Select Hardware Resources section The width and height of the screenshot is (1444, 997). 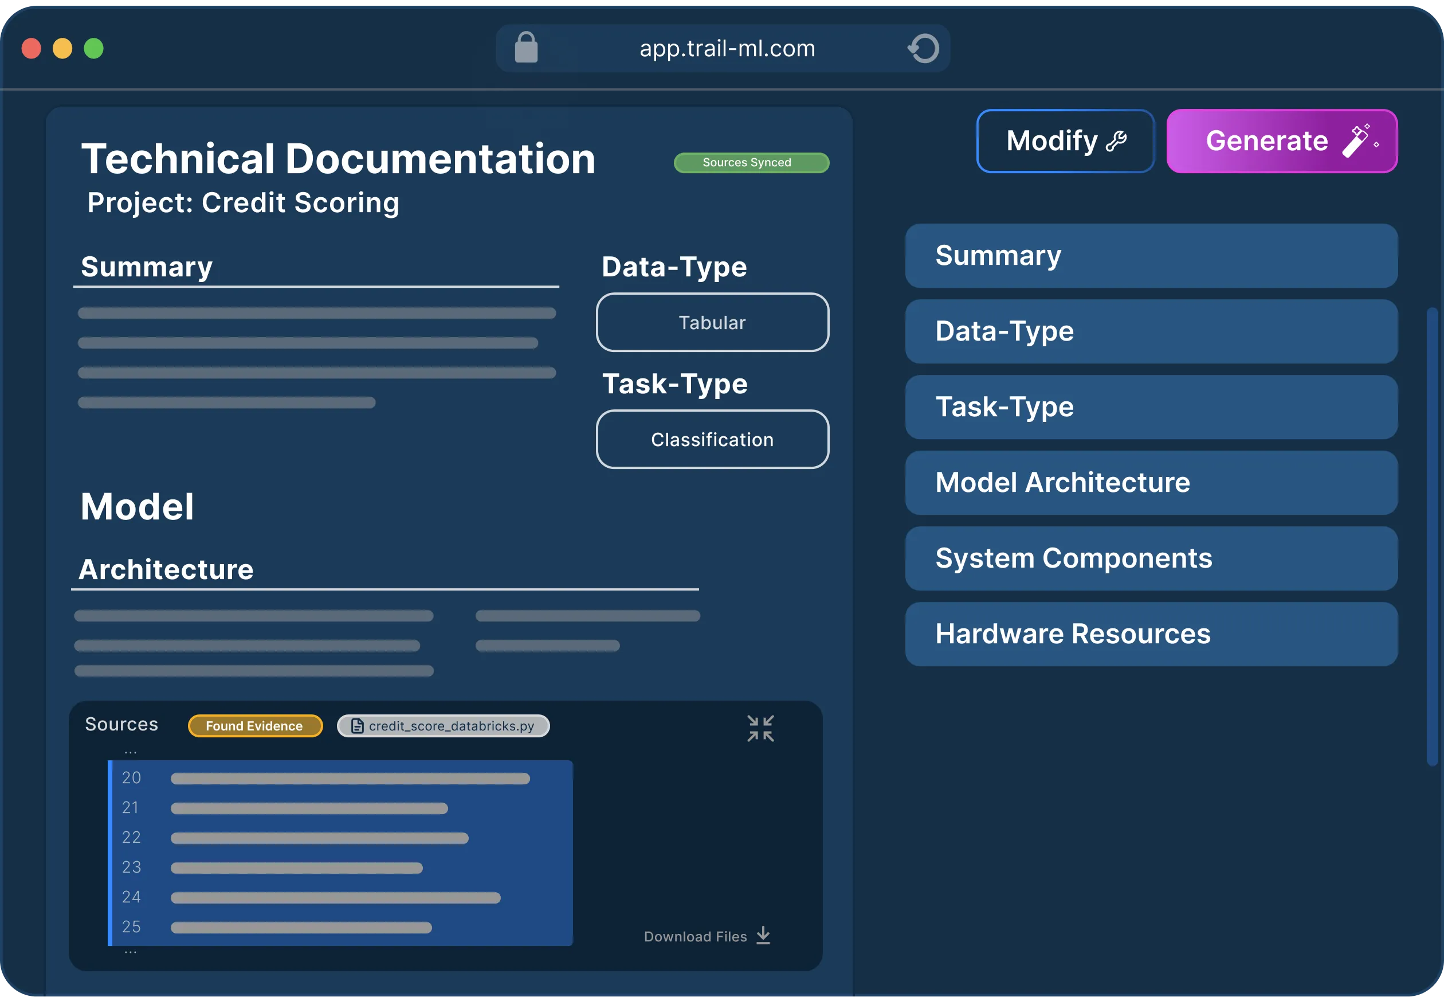pos(1151,634)
